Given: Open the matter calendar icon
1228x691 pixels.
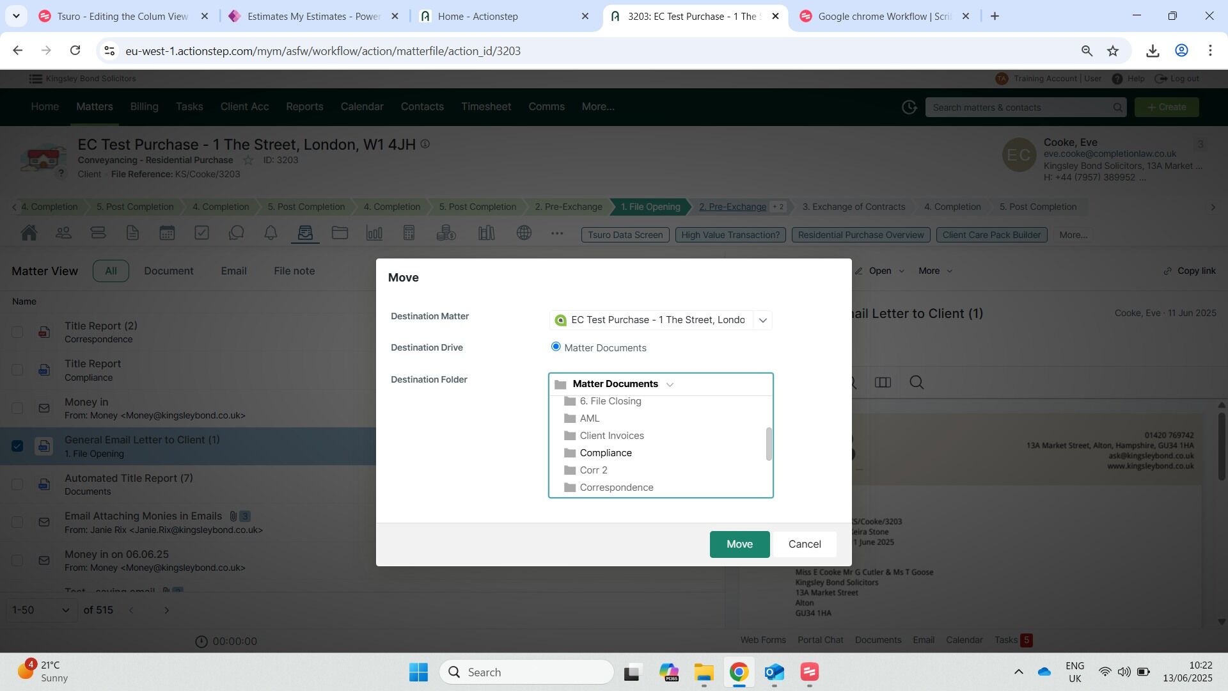Looking at the screenshot, I should coord(167,233).
